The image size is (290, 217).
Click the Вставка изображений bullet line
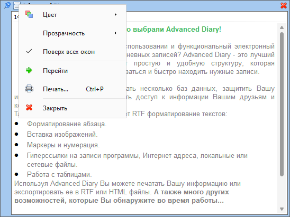pyautogui.click(x=62, y=134)
